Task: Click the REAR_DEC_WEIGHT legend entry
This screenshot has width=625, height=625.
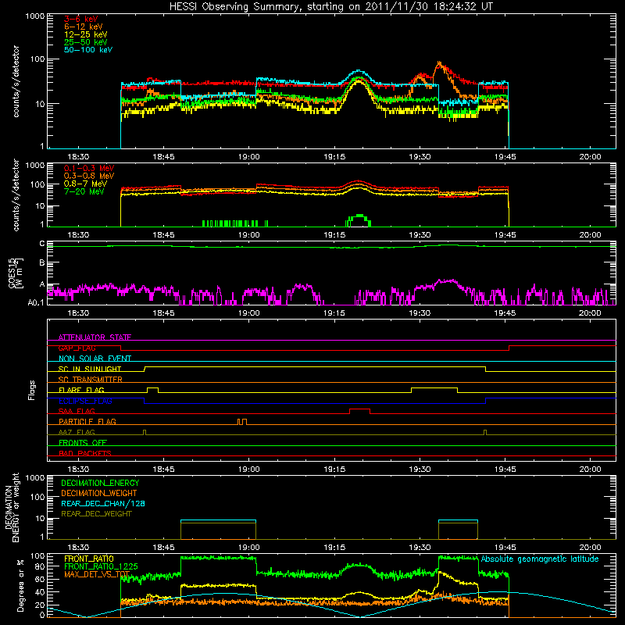Action: (96, 514)
